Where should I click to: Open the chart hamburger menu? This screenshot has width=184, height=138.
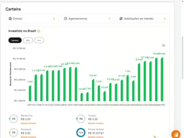pos(163,45)
